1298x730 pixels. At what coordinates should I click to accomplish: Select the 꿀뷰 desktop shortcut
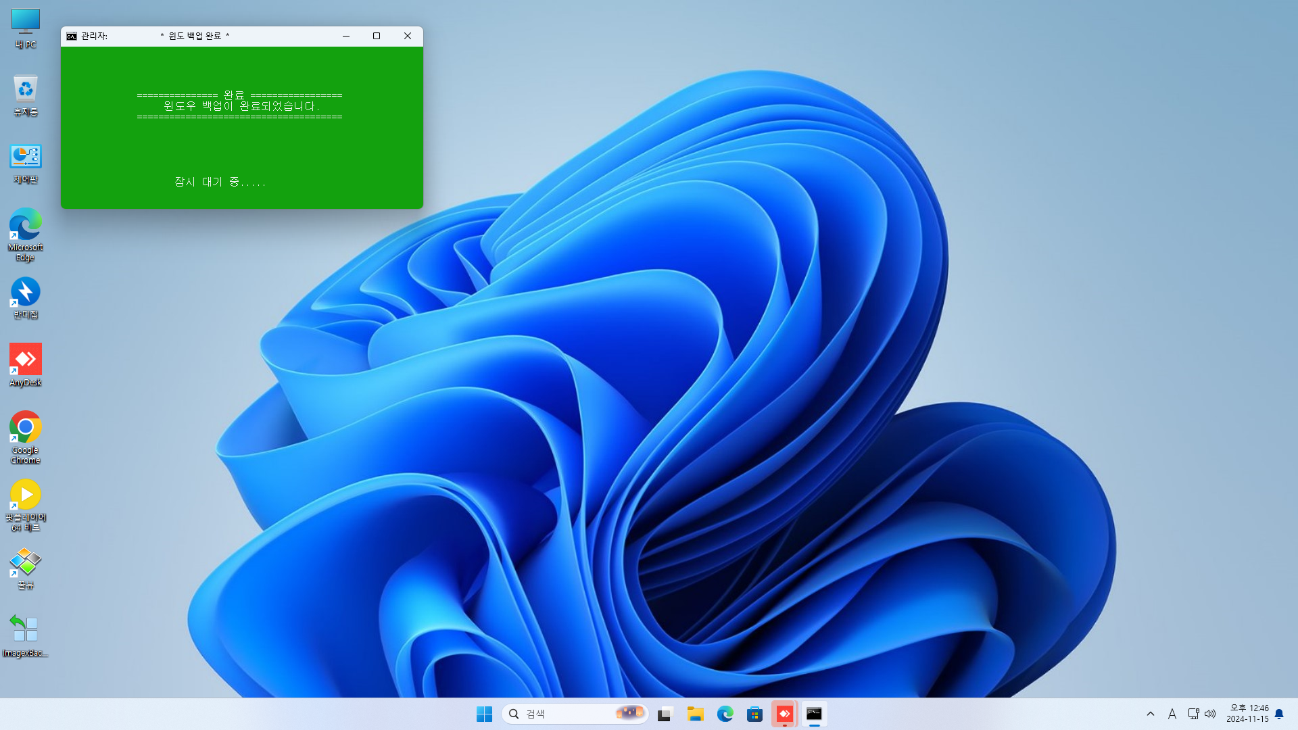click(25, 568)
